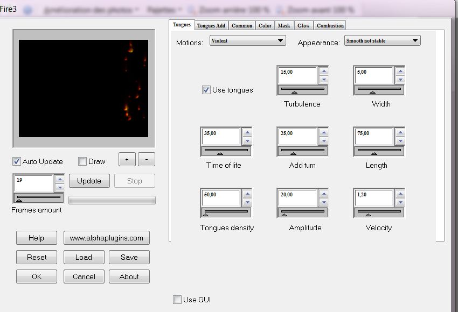This screenshot has width=458, height=312.
Task: Decrease Amplitude value with down arrow
Action: click(x=324, y=202)
